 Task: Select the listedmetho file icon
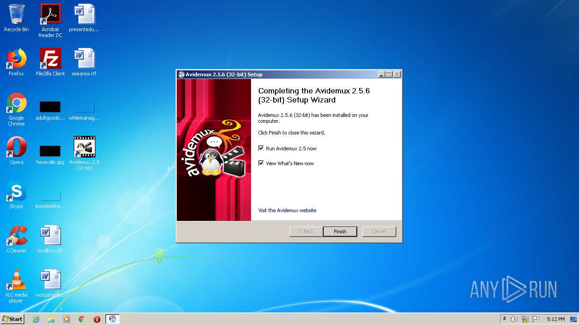(x=50, y=200)
